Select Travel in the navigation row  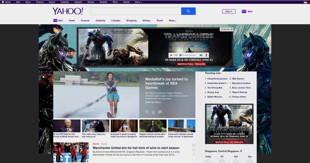coord(160,20)
